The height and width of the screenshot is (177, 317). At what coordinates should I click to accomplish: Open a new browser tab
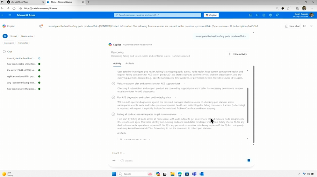point(88,2)
